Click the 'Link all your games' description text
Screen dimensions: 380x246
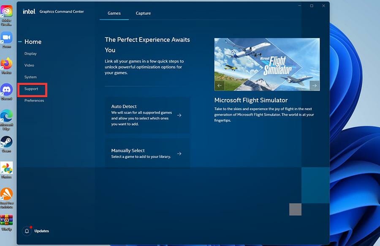click(144, 67)
